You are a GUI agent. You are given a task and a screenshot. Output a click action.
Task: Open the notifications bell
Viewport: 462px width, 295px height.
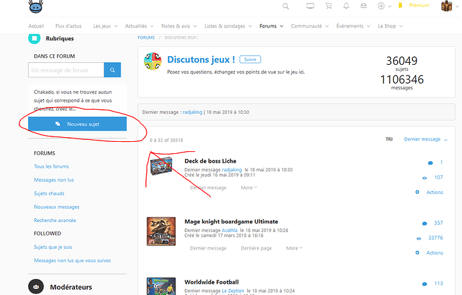(346, 5)
